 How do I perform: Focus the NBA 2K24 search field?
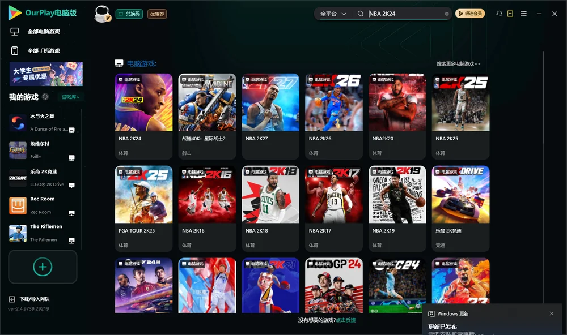point(405,14)
